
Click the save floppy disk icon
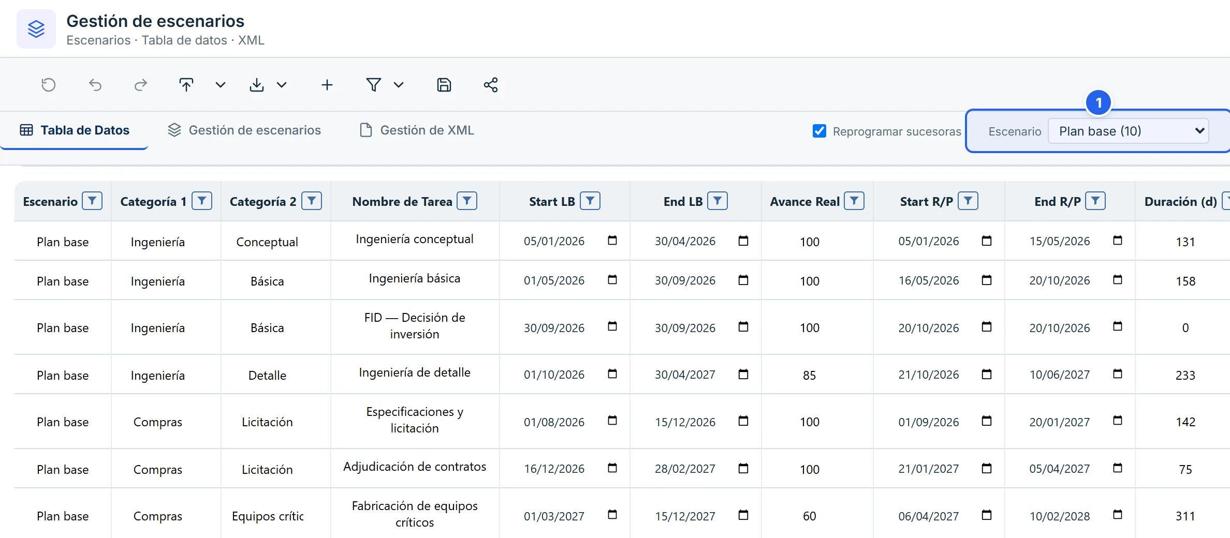[x=444, y=85]
